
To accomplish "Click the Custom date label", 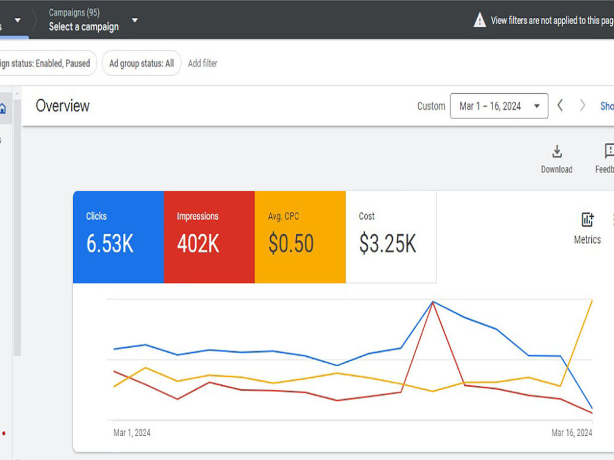I will [431, 106].
